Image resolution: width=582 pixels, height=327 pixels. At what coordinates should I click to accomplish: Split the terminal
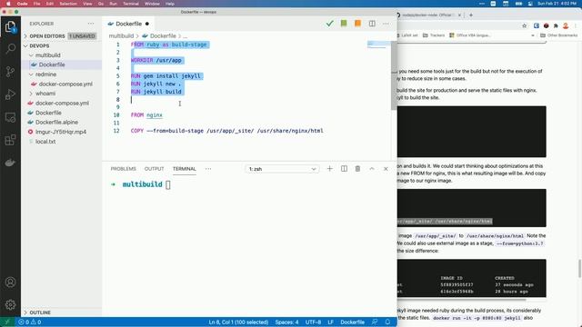(344, 169)
